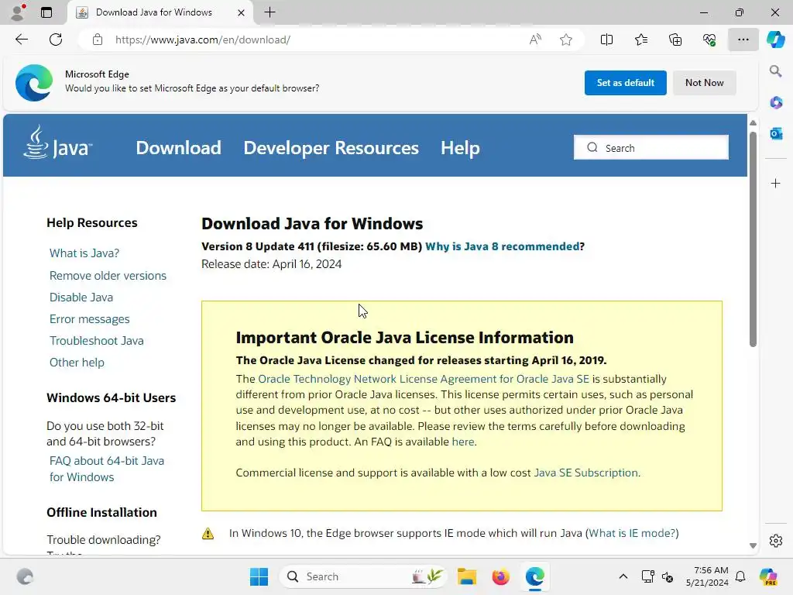Open the Microsoft 365 sidebar icon
793x595 pixels.
776,102
